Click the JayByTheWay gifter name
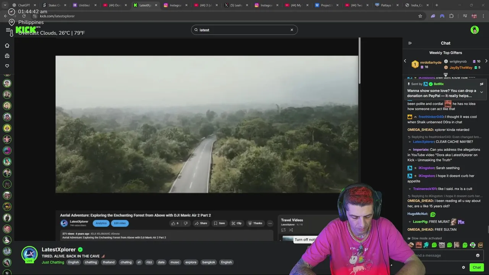The height and width of the screenshot is (275, 489). pos(461,68)
